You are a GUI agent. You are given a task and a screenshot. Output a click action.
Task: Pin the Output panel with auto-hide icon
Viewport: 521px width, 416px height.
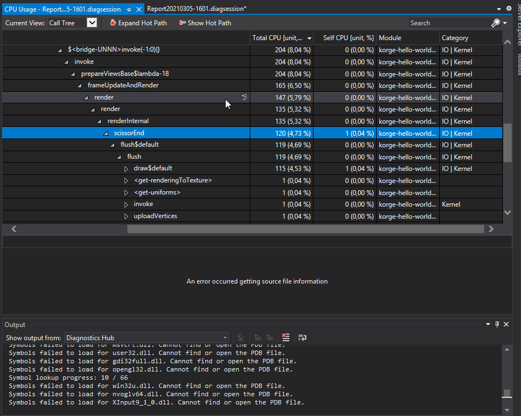pos(497,325)
